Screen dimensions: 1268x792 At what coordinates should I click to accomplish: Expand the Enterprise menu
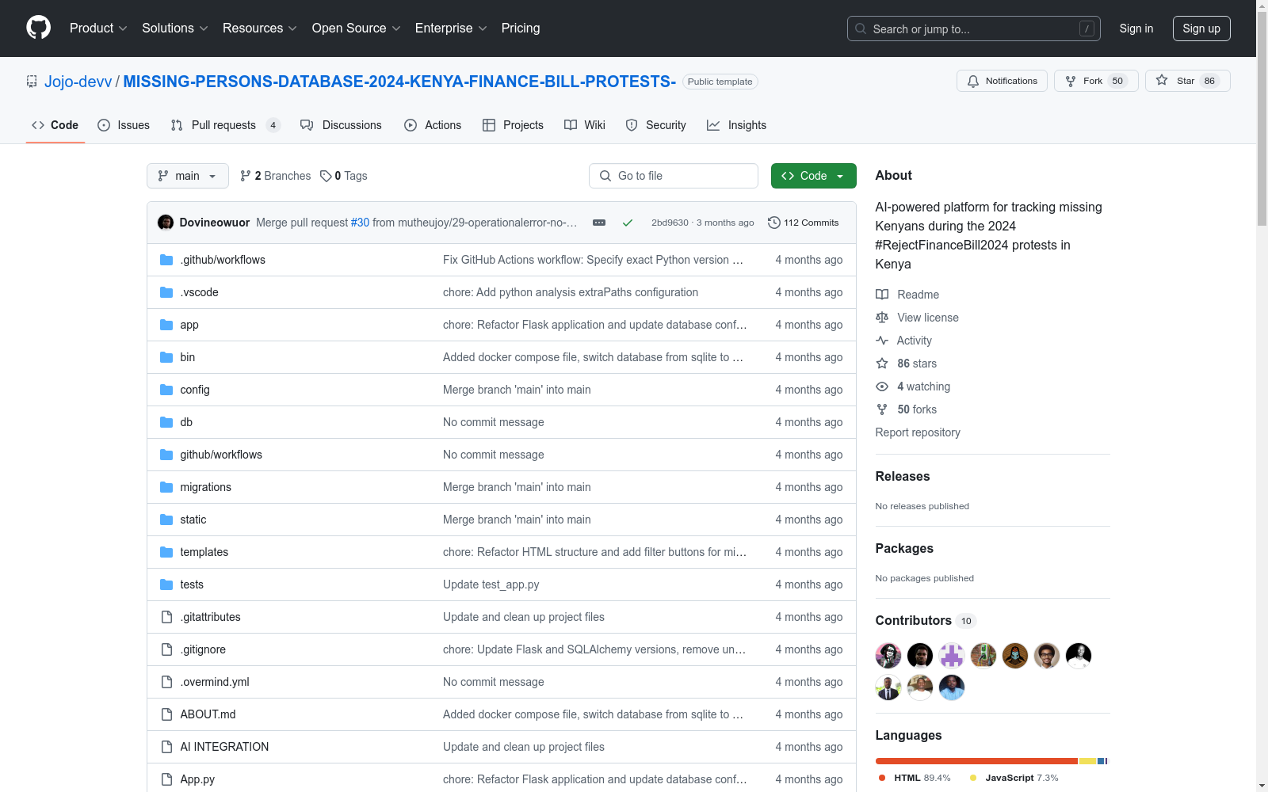click(x=451, y=29)
